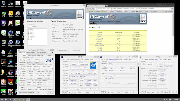
Task: Toggle the UEFI checkbox in GPU-Z
Action: (49, 65)
